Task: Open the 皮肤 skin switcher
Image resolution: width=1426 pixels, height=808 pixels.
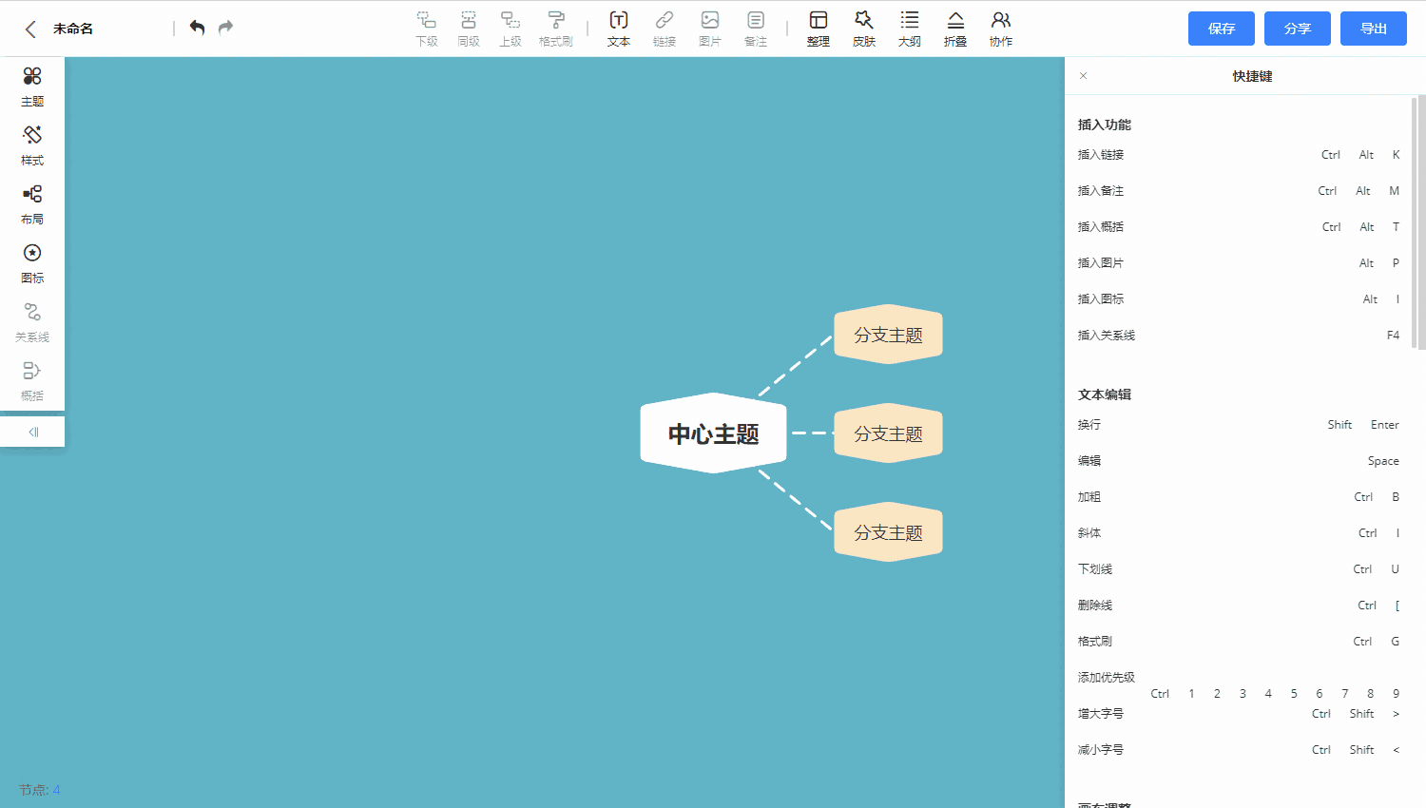Action: click(x=863, y=29)
